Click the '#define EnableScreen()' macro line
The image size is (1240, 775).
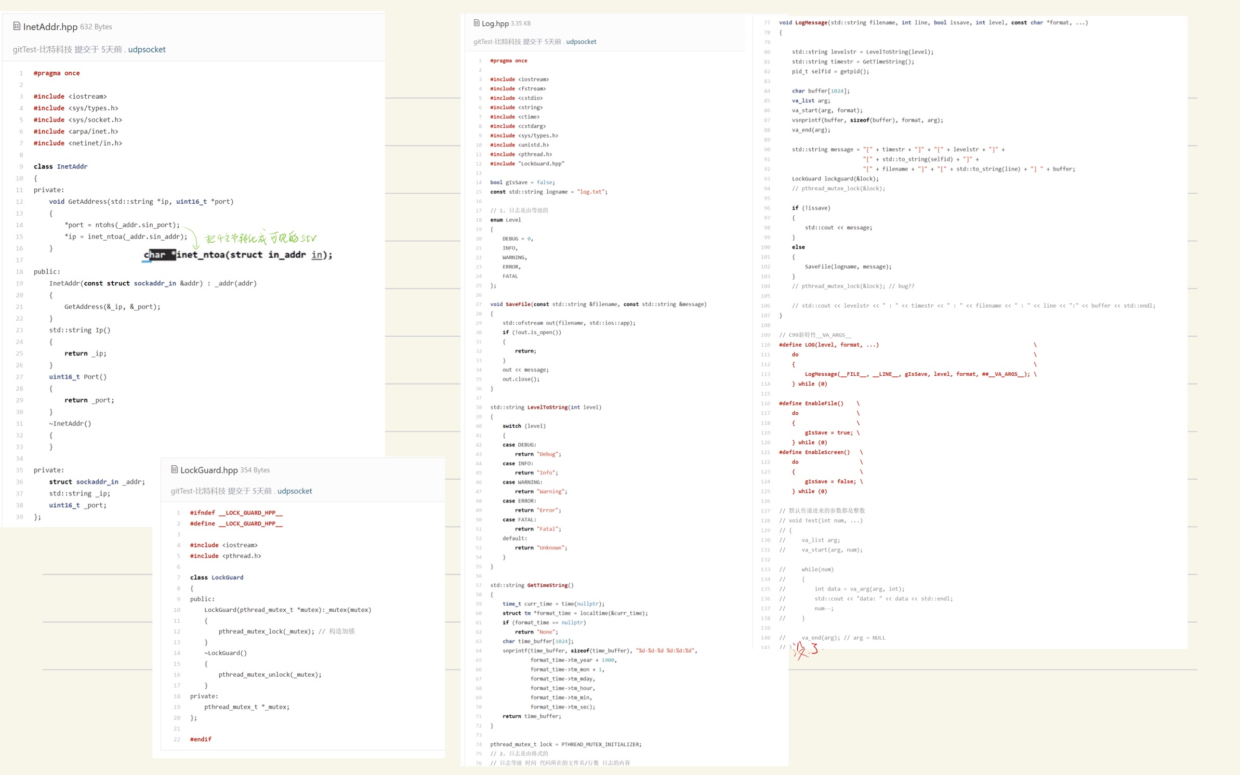coord(814,452)
